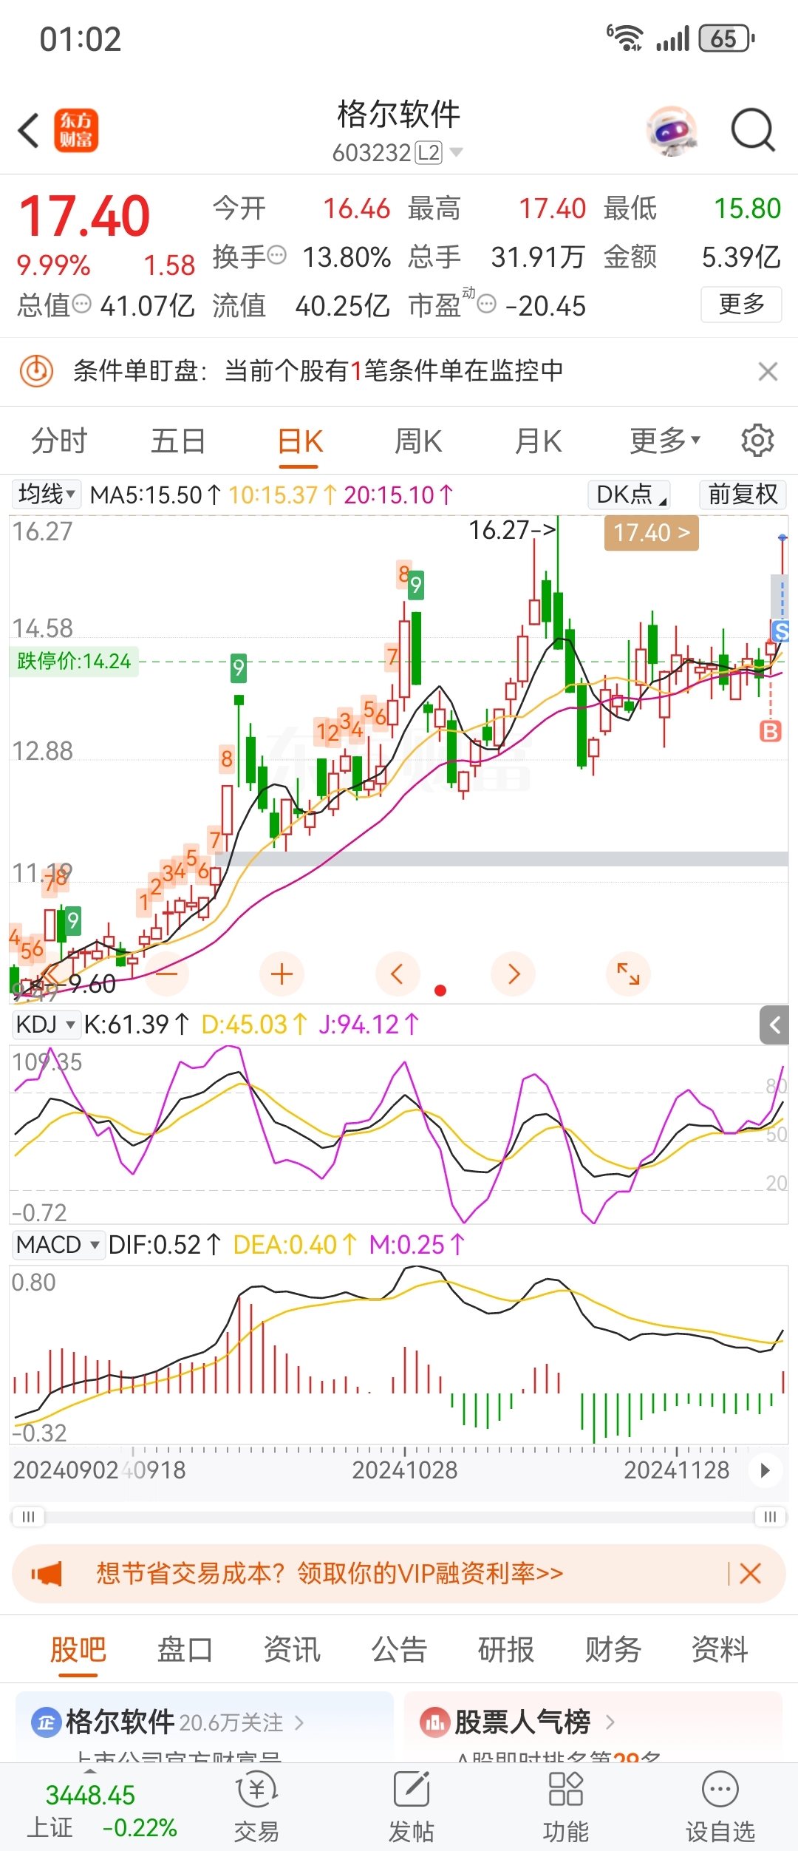Image resolution: width=798 pixels, height=1851 pixels.
Task: Tap the S sell signal marker
Action: (780, 631)
